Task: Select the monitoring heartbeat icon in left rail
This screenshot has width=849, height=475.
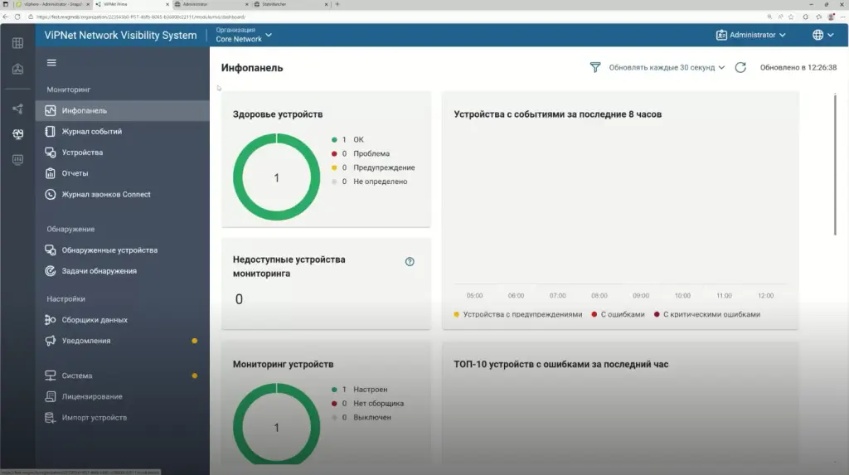Action: (x=17, y=133)
